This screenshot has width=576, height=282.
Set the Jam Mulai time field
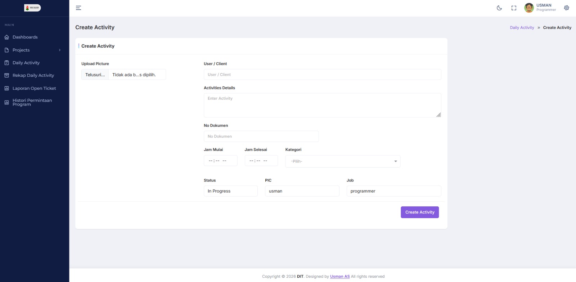(x=221, y=161)
